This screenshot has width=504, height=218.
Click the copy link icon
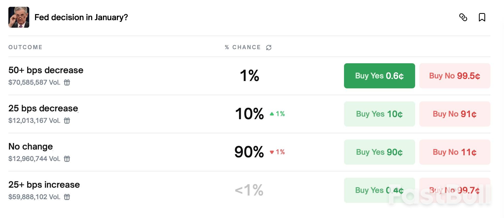coord(463,17)
